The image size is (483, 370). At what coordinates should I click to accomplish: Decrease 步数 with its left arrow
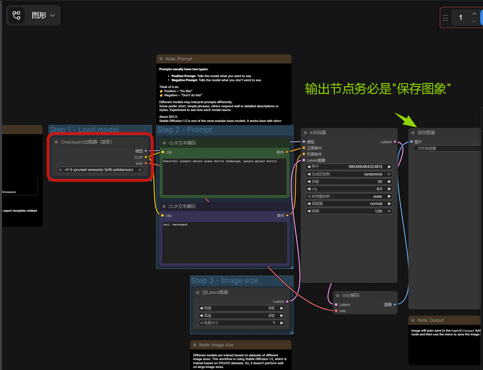[x=309, y=182]
